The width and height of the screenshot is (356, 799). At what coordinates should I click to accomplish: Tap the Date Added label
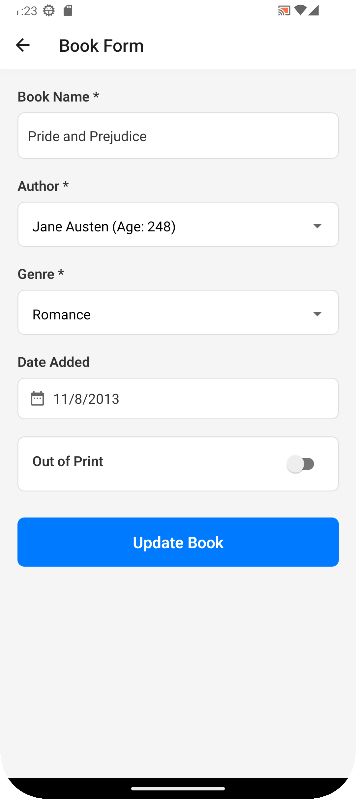[54, 362]
